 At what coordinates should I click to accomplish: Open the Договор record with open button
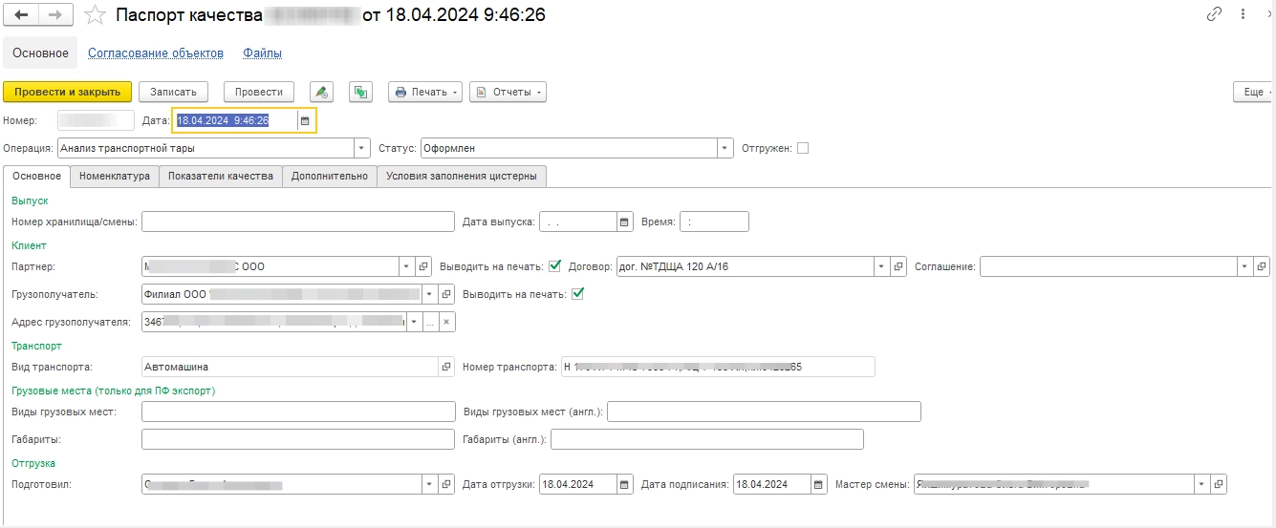[898, 266]
